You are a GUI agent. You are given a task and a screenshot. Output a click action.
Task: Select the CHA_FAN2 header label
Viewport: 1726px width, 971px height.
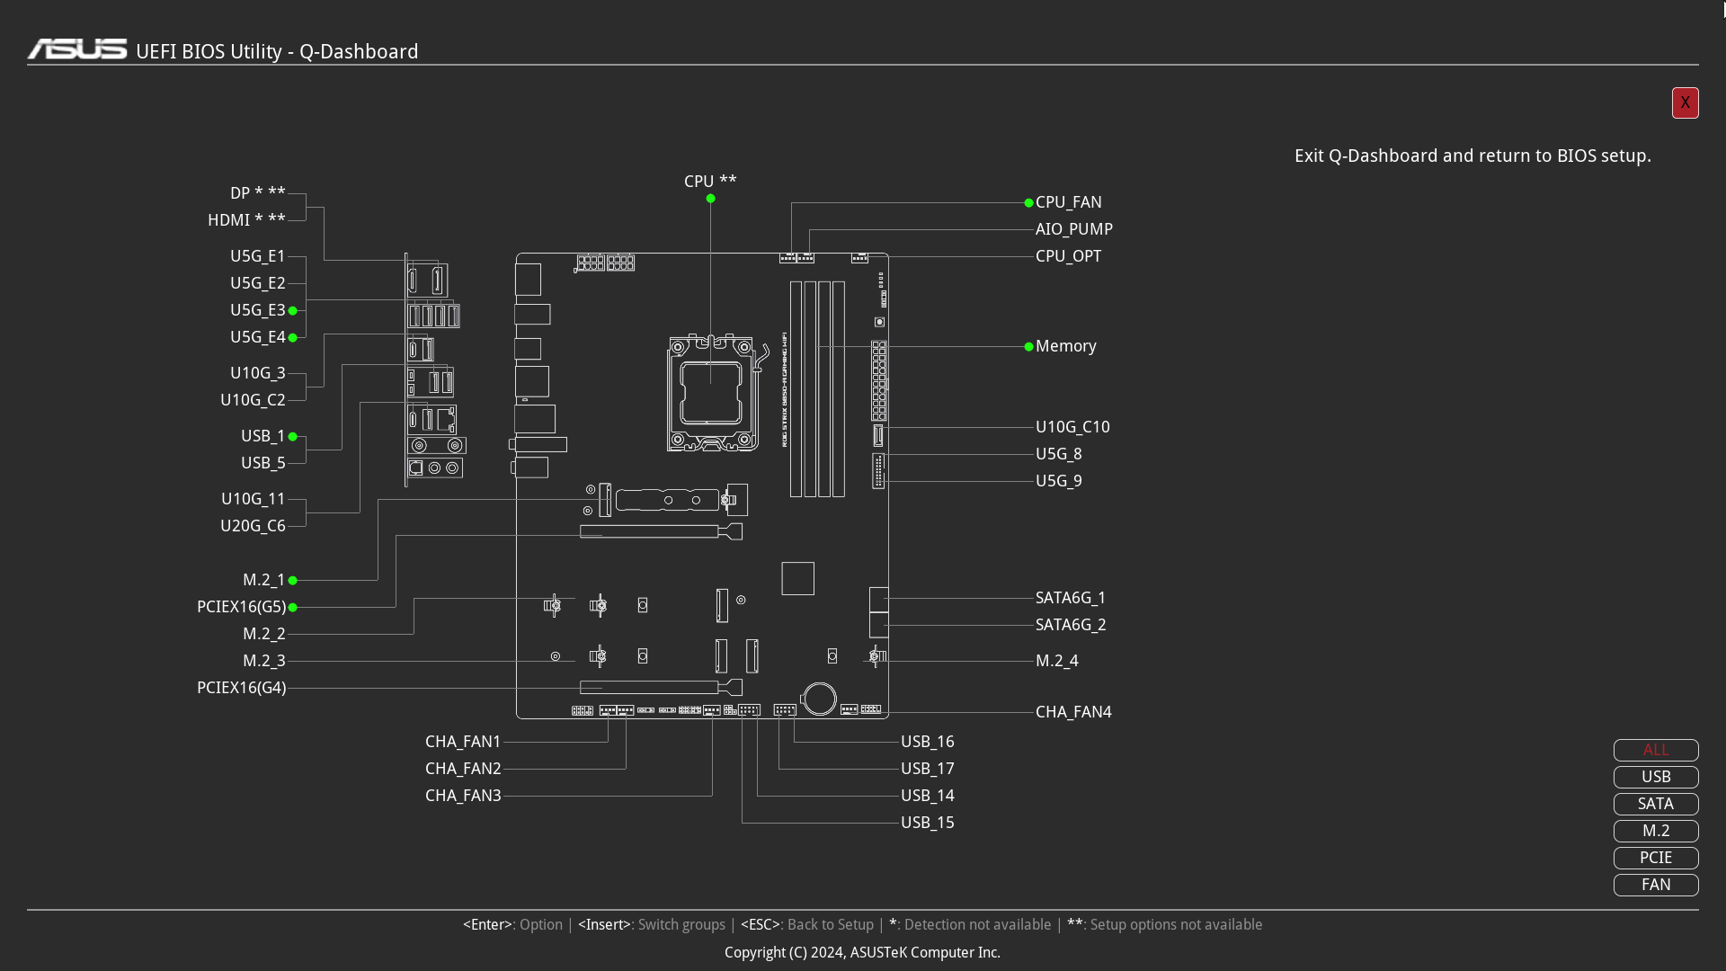(x=463, y=769)
